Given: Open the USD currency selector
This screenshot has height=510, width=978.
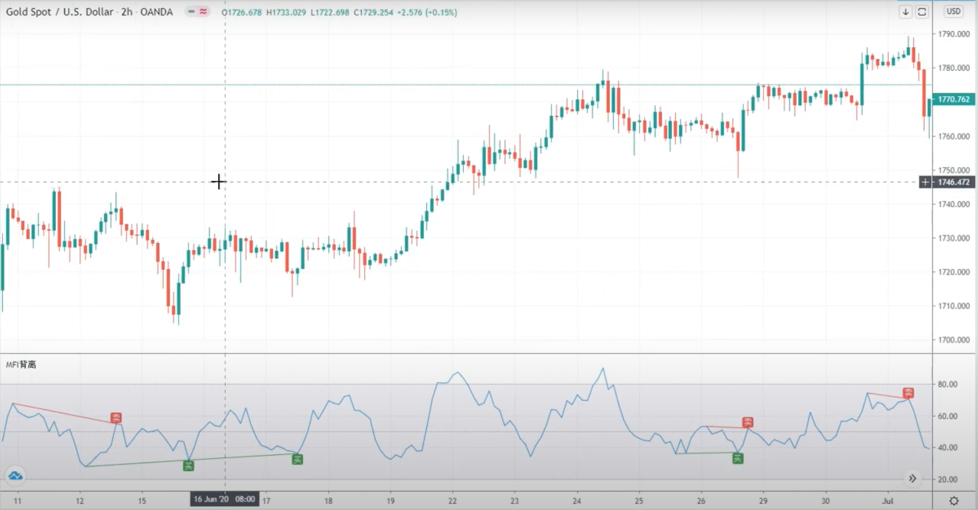Looking at the screenshot, I should click(x=953, y=11).
